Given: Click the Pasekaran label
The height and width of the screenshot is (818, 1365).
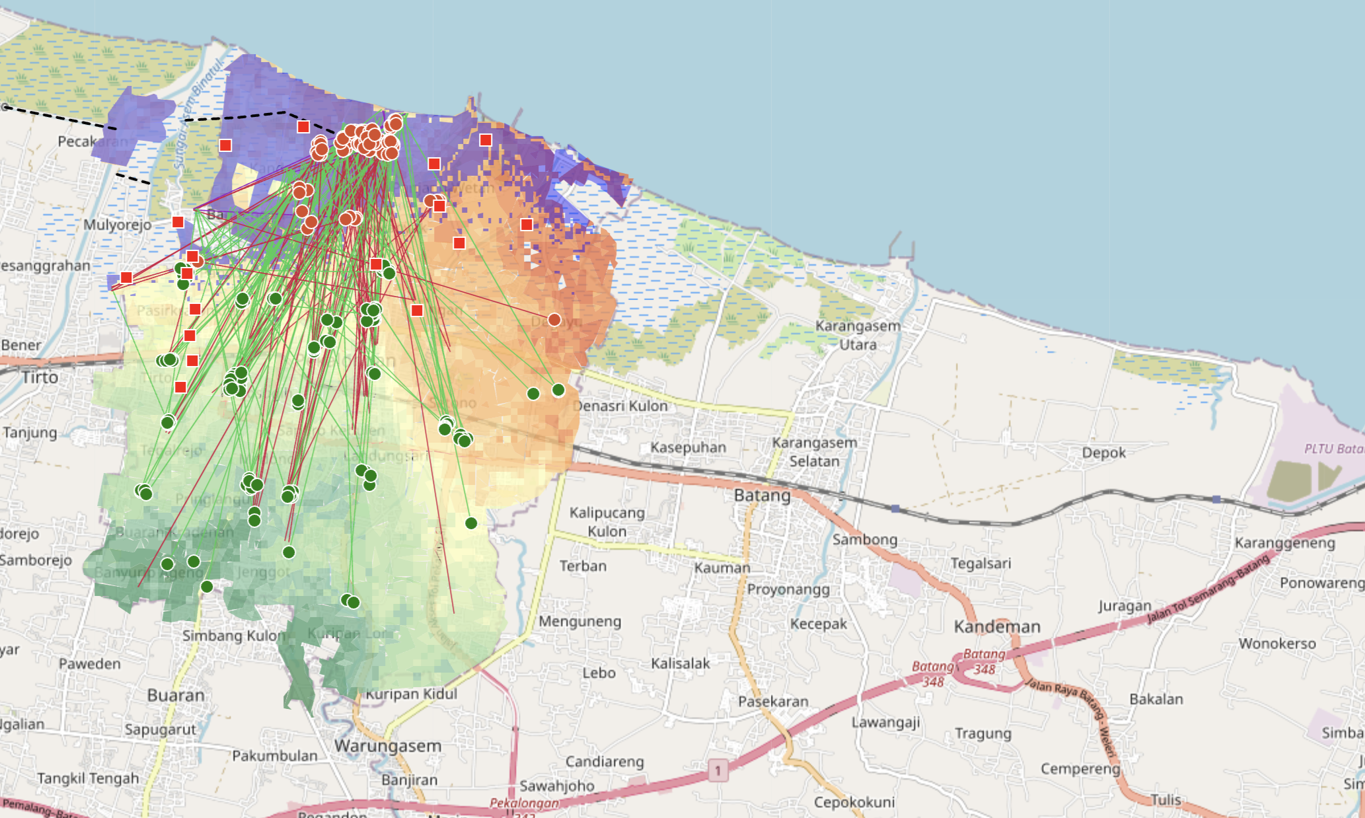Looking at the screenshot, I should point(773,701).
